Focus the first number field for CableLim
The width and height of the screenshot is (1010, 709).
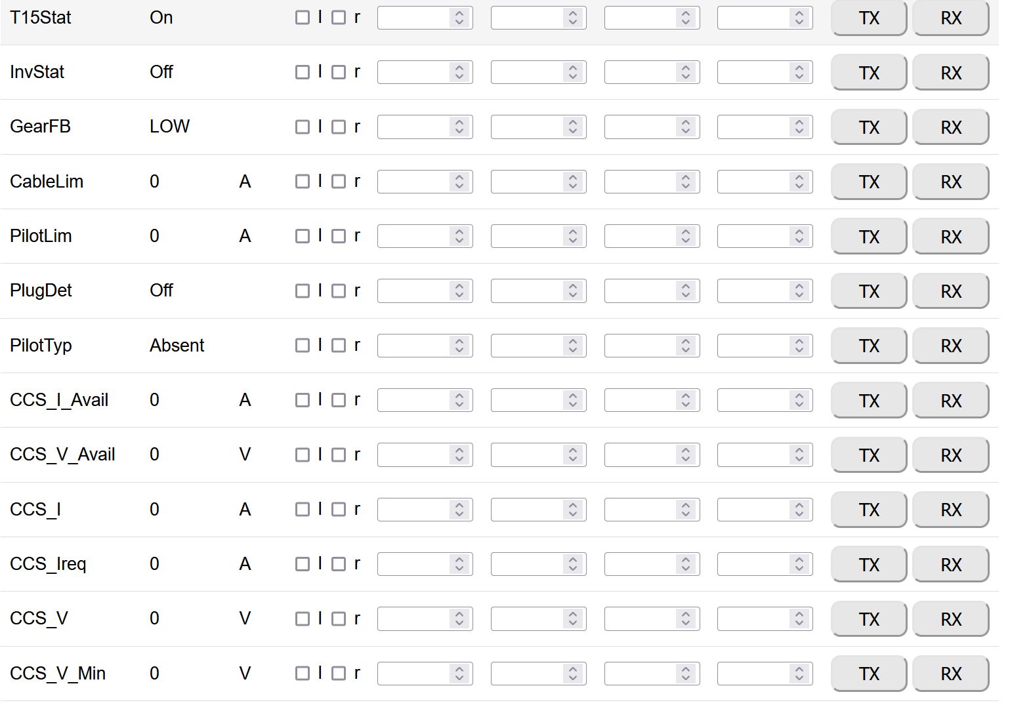pyautogui.click(x=413, y=182)
